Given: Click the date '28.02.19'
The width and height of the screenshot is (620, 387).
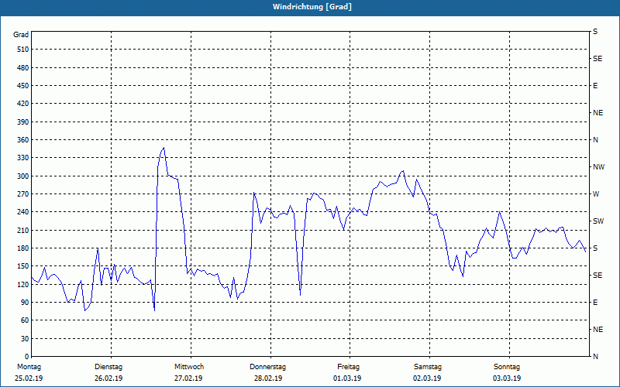Looking at the screenshot, I should click(268, 378).
